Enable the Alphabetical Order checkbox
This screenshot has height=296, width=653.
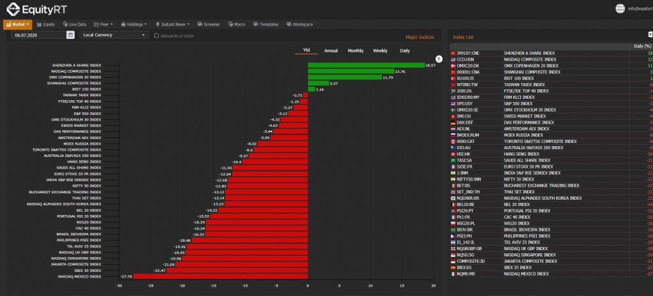(x=157, y=36)
